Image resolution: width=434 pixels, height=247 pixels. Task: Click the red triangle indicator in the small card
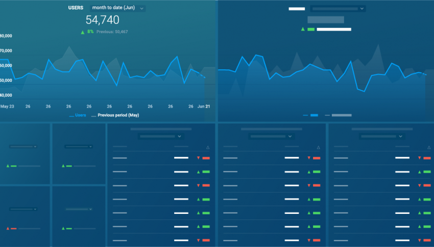8,229
